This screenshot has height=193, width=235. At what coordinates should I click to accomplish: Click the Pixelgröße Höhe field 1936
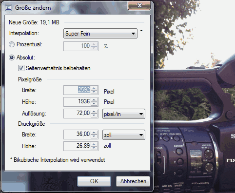(x=78, y=102)
